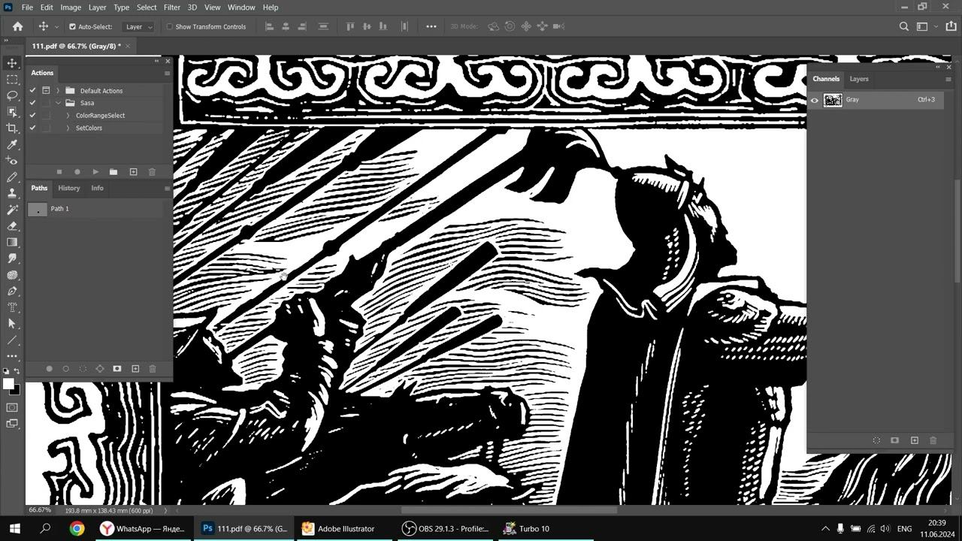Viewport: 962px width, 541px height.
Task: Open the Channels panel flyout menu
Action: tap(948, 79)
